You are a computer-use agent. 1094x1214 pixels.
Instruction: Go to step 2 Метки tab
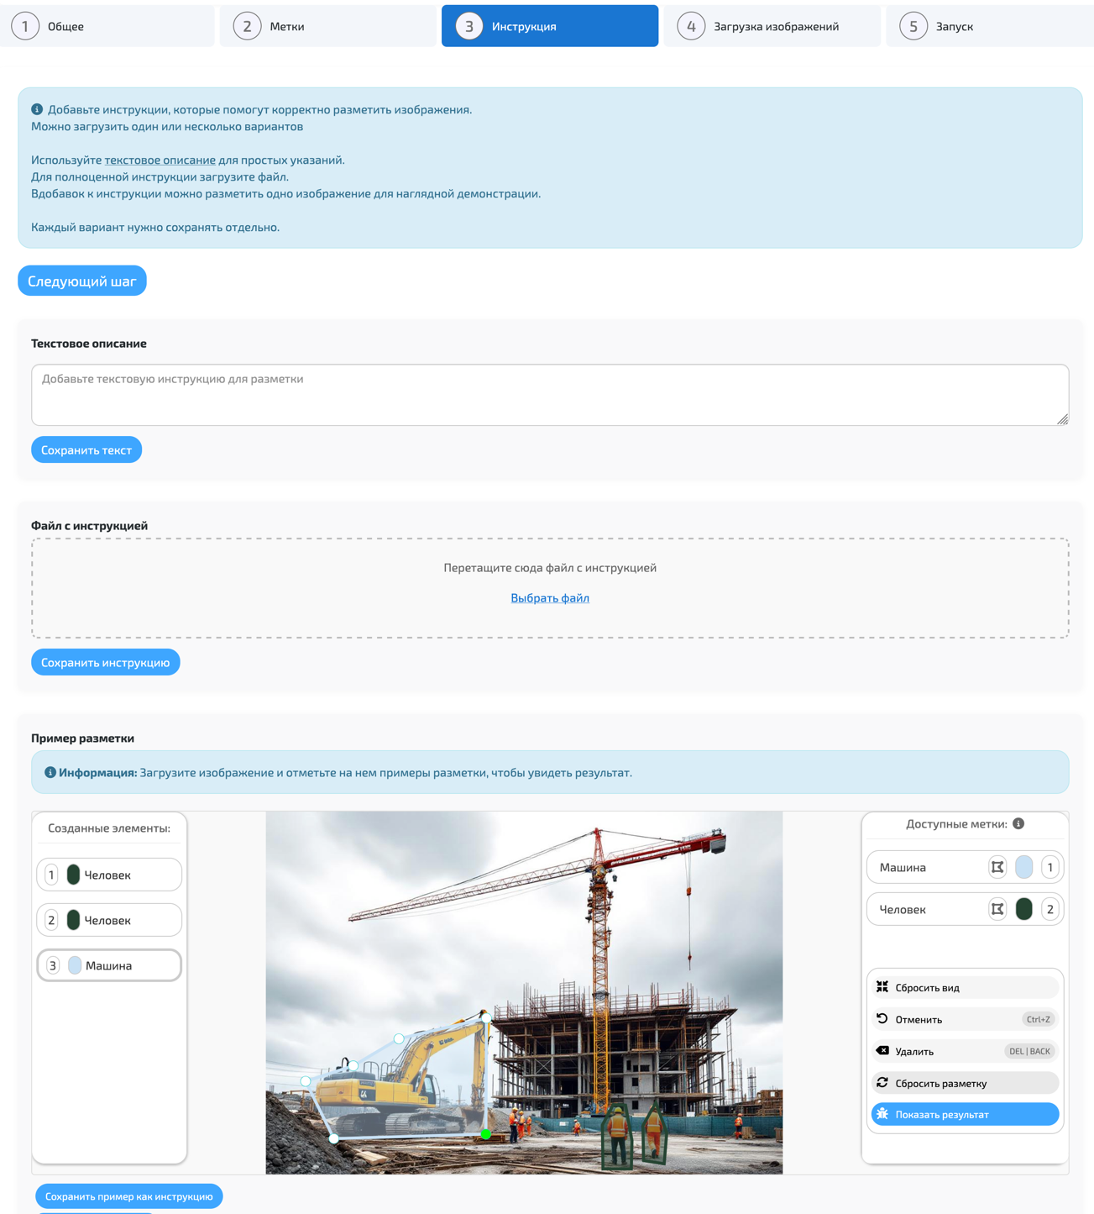[327, 26]
